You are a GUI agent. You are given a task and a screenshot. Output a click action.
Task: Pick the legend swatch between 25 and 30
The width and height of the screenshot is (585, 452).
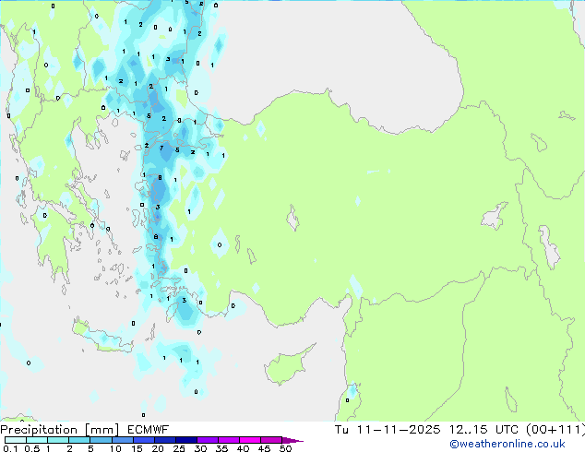pos(186,440)
